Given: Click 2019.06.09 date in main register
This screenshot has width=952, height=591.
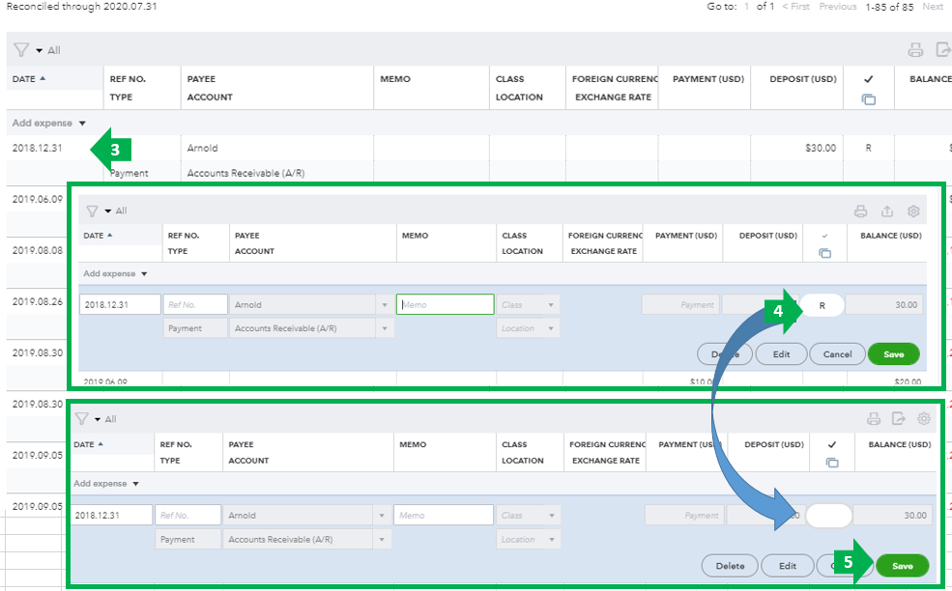Looking at the screenshot, I should (x=38, y=199).
